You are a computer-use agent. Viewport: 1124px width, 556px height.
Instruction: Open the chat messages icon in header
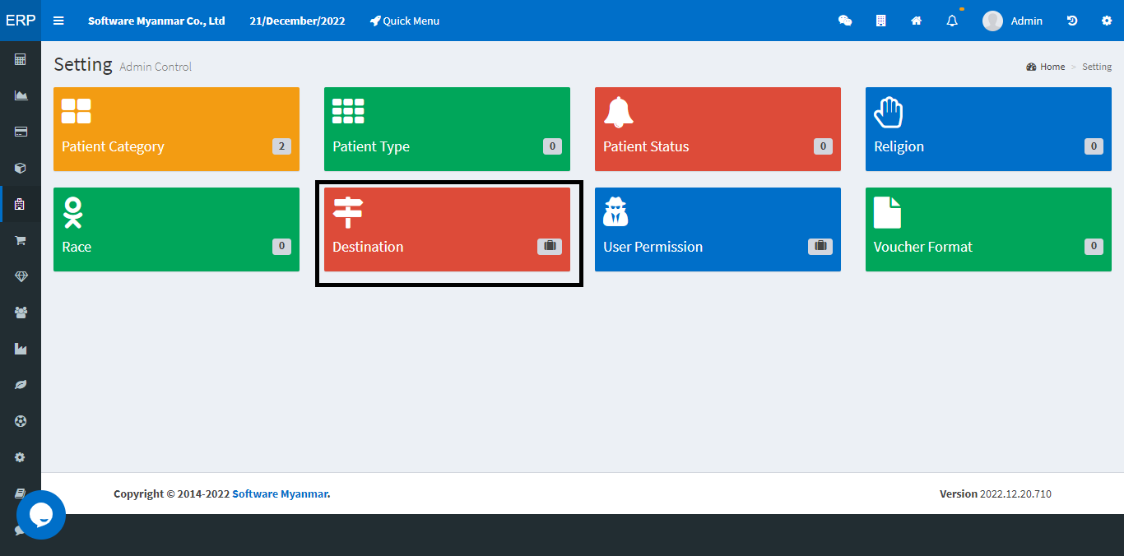(845, 21)
